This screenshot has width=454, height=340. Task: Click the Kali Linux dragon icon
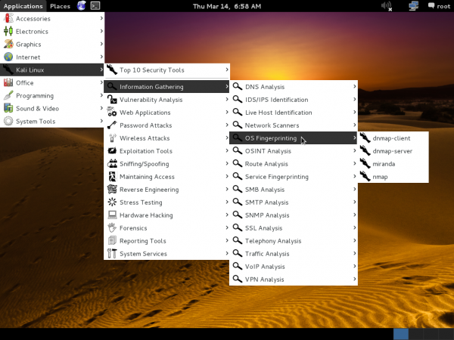[x=8, y=70]
